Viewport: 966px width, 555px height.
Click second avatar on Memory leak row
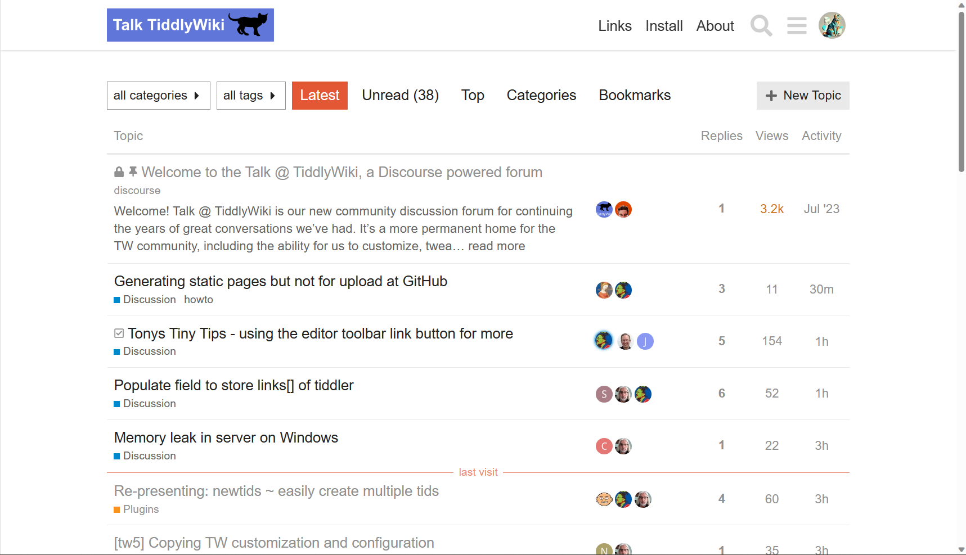(x=623, y=446)
